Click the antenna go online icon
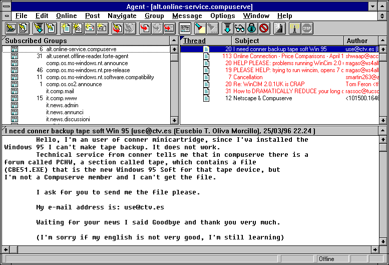Screen dimensions: 389x265 tap(294, 28)
